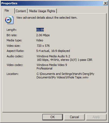
Task: Click the 160 kbps audio details line
Action: coord(65,60)
